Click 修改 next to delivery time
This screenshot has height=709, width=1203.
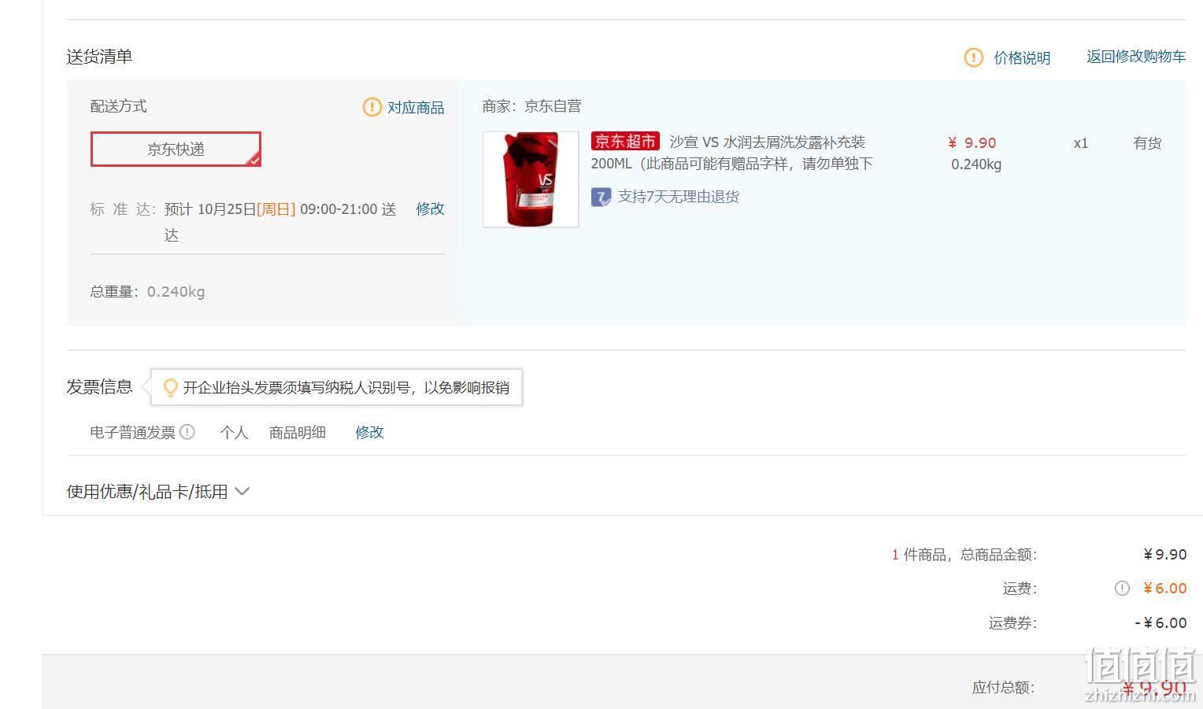click(430, 209)
